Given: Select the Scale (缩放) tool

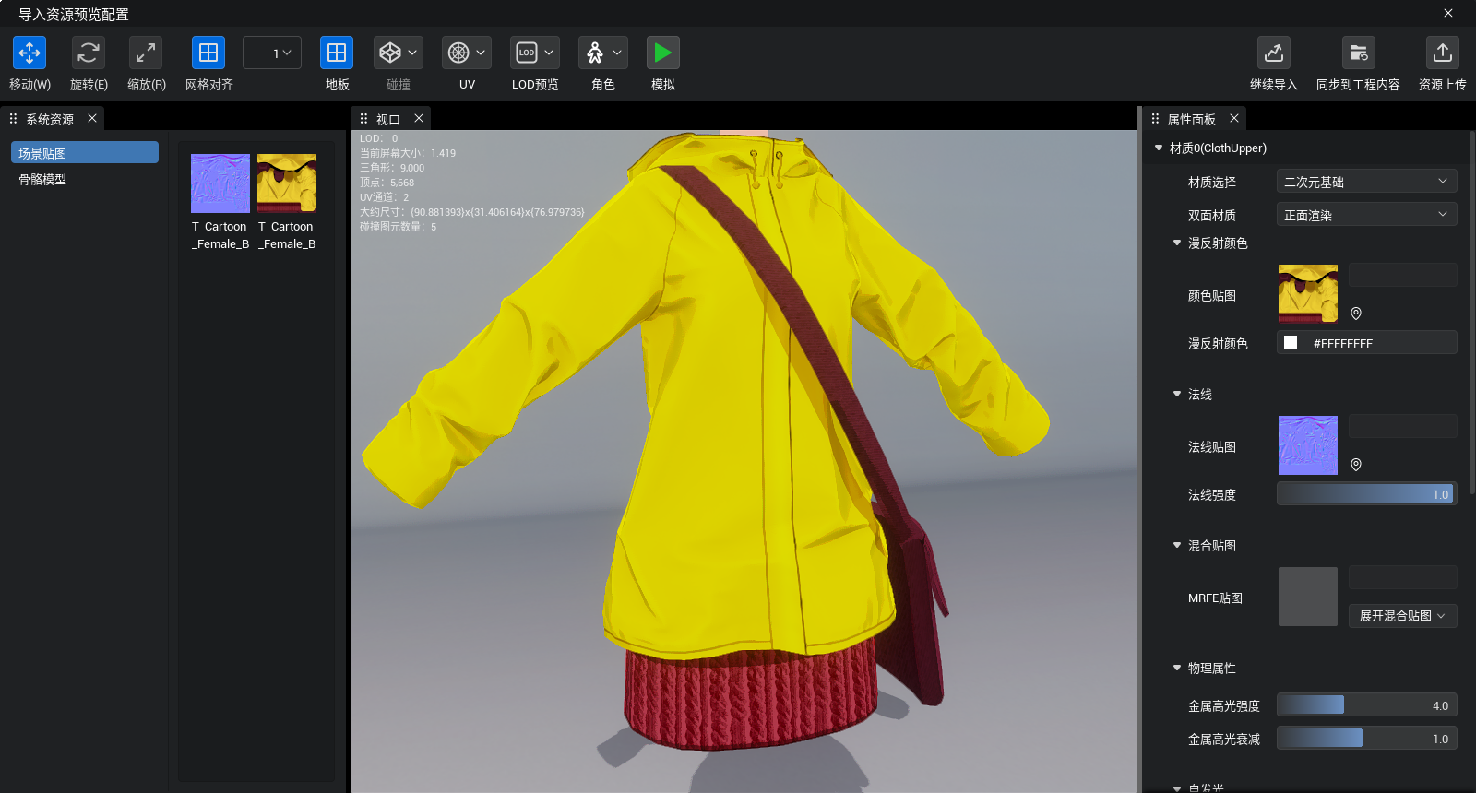Looking at the screenshot, I should [146, 53].
